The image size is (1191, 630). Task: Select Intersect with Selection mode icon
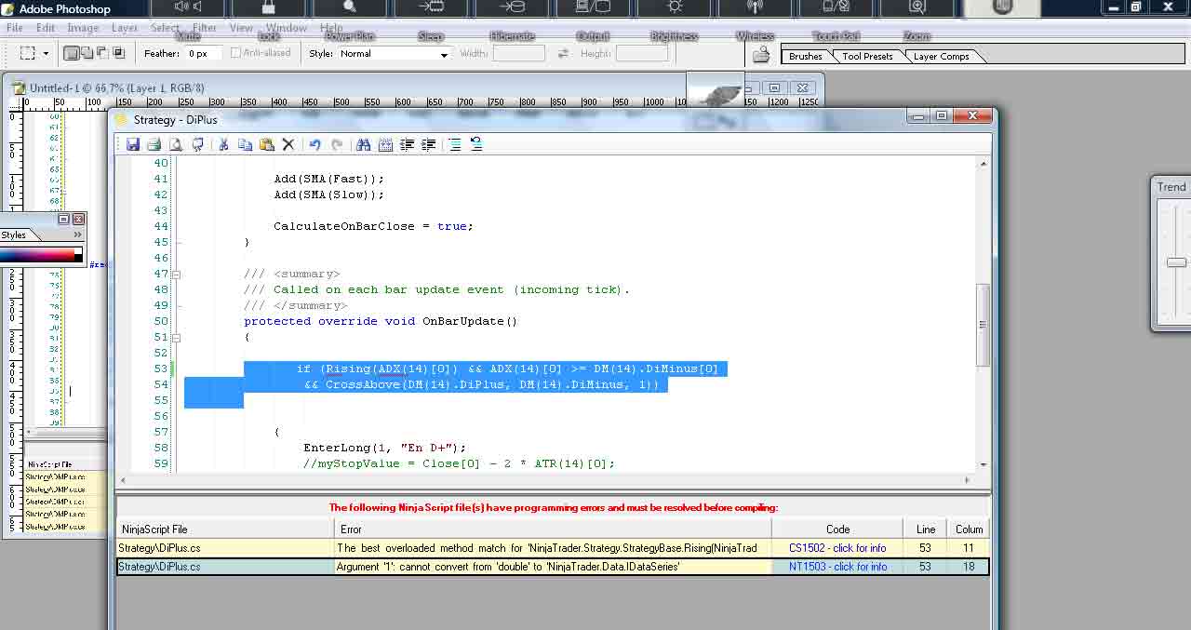click(119, 53)
